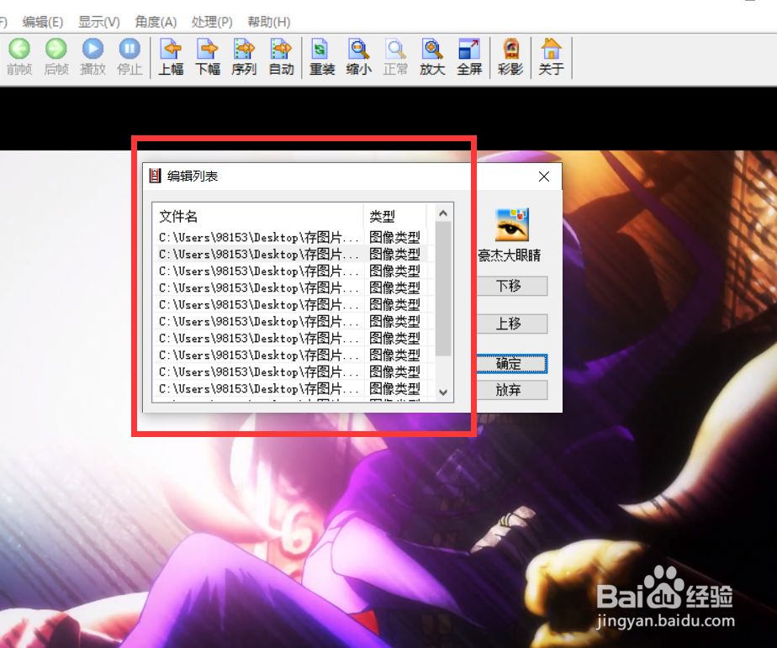Open the 序列 sequence tool
This screenshot has height=648, width=777.
point(245,57)
